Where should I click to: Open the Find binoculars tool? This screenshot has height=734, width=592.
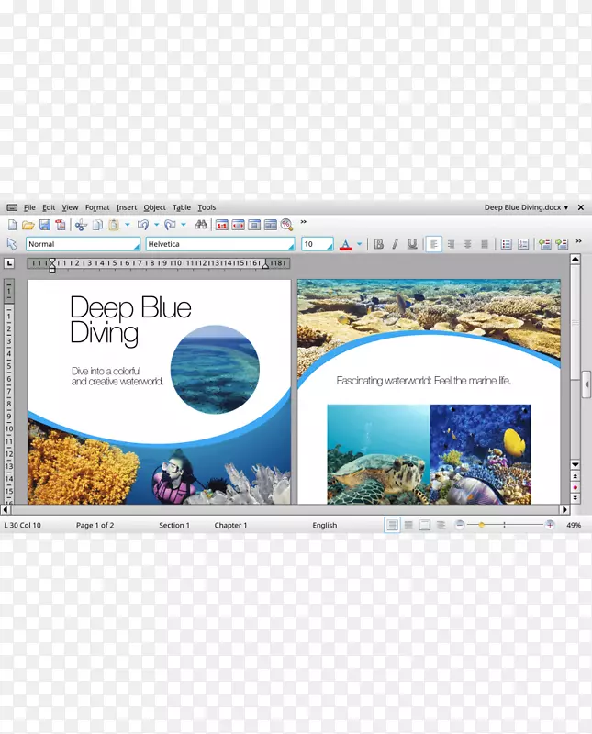[x=201, y=225]
